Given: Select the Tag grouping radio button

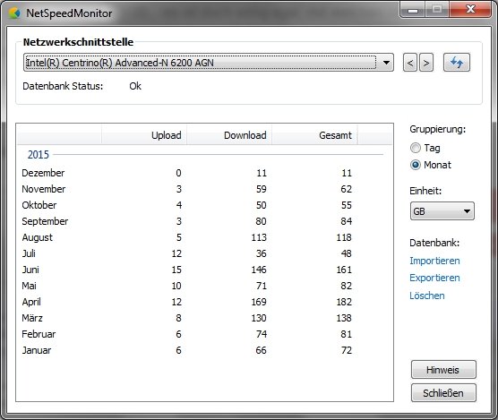Looking at the screenshot, I should click(x=416, y=148).
